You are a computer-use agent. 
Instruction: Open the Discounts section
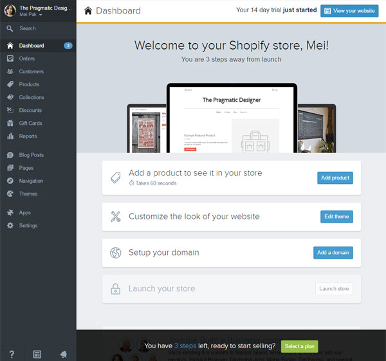(30, 110)
